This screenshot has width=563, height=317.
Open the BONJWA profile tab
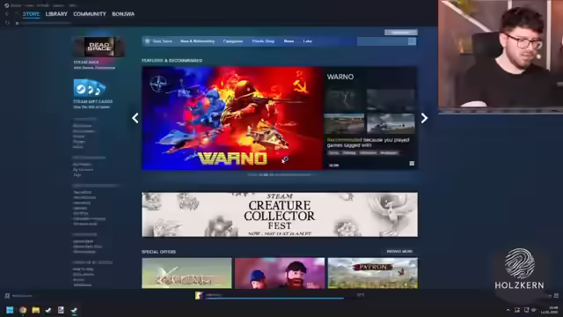123,14
